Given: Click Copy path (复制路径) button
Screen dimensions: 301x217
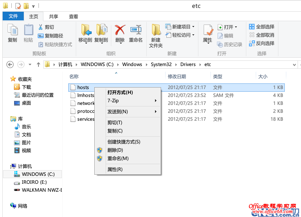Looking at the screenshot, I should (x=51, y=36).
